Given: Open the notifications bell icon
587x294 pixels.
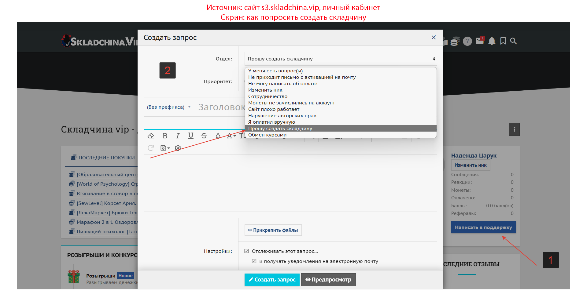Looking at the screenshot, I should click(x=492, y=41).
